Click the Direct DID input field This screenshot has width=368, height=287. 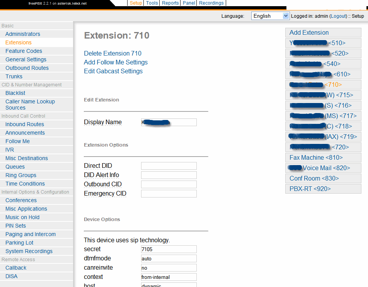tap(169, 166)
